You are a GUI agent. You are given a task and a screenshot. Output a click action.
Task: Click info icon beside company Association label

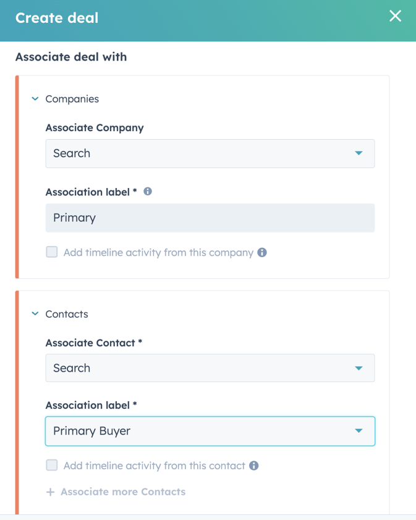point(148,191)
